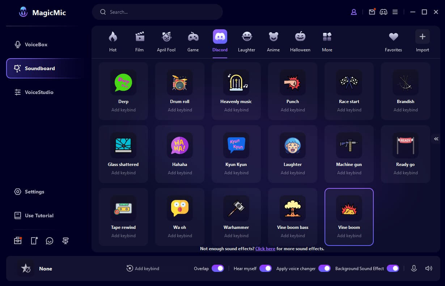Disable the Hear myself toggle

[x=266, y=268]
